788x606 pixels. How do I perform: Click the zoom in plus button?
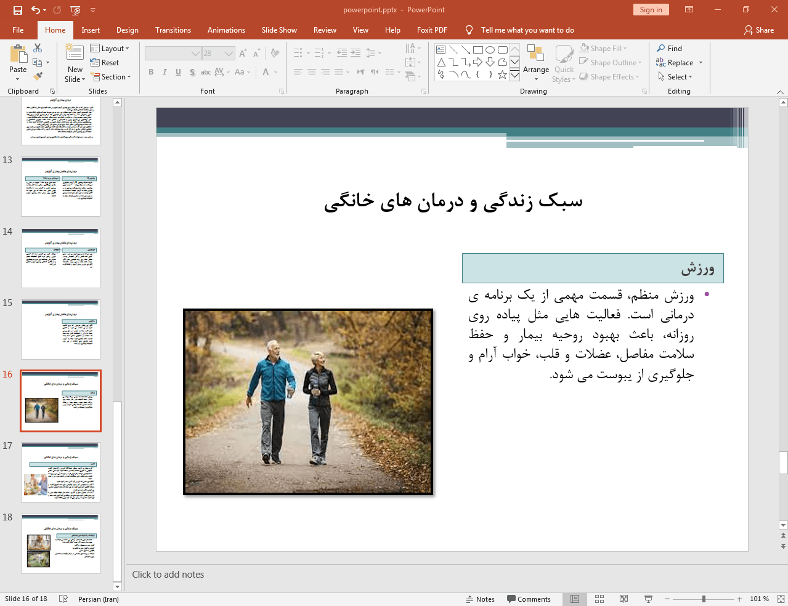pyautogui.click(x=739, y=599)
